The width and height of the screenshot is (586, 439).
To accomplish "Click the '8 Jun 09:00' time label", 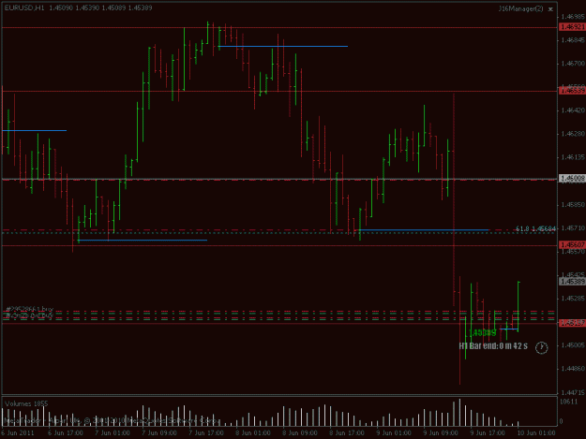I will pos(300,433).
